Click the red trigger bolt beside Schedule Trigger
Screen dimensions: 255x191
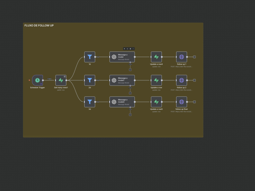tap(29, 80)
